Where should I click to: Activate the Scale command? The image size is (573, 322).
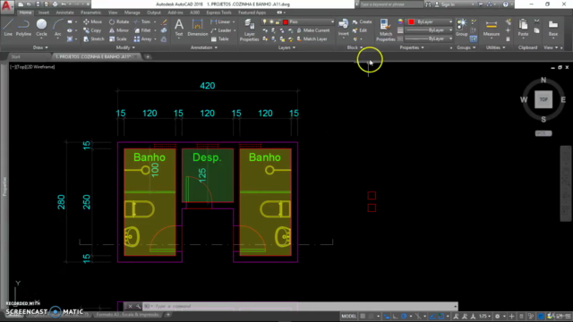click(x=117, y=38)
